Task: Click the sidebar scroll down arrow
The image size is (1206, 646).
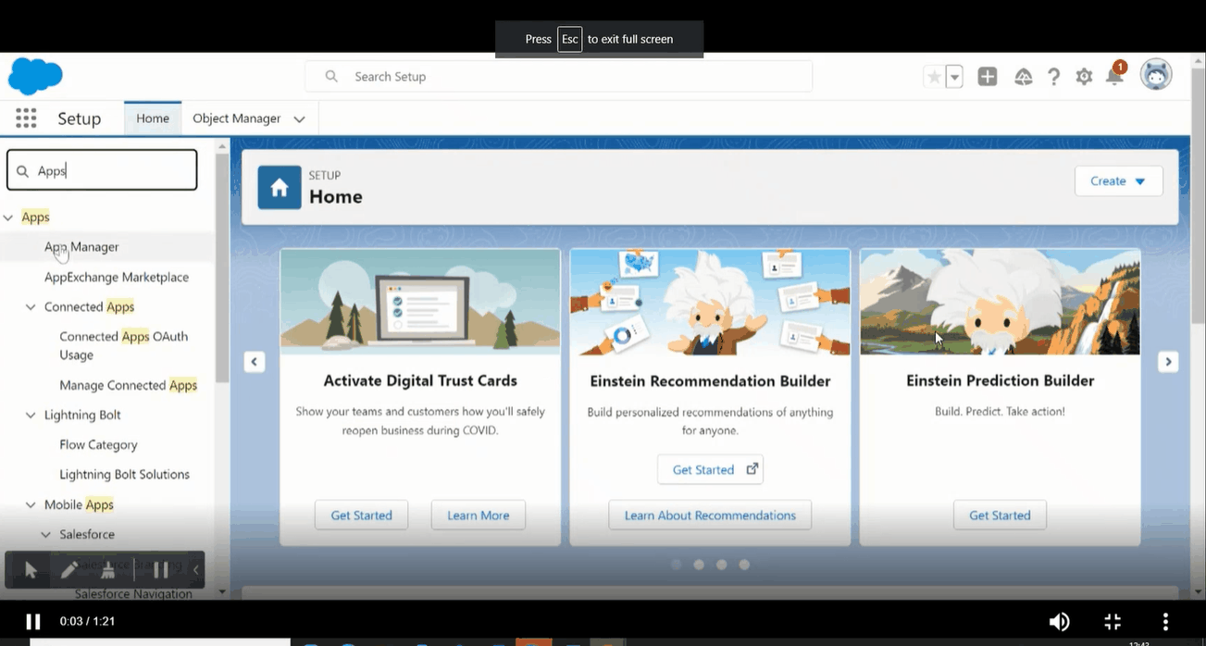Action: click(x=222, y=591)
